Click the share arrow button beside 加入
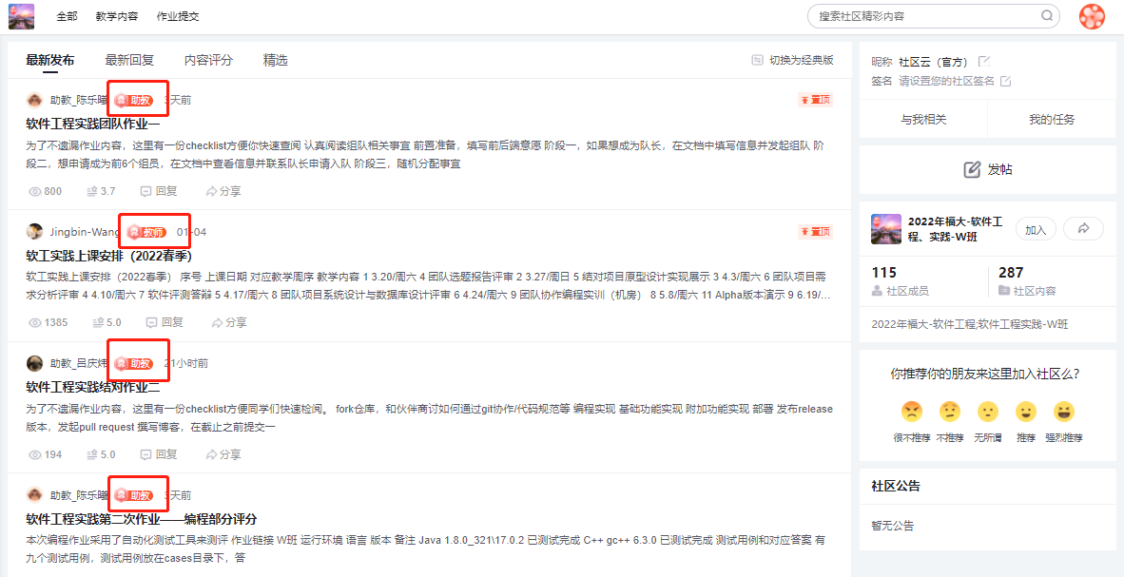The height and width of the screenshot is (577, 1124). [x=1083, y=229]
